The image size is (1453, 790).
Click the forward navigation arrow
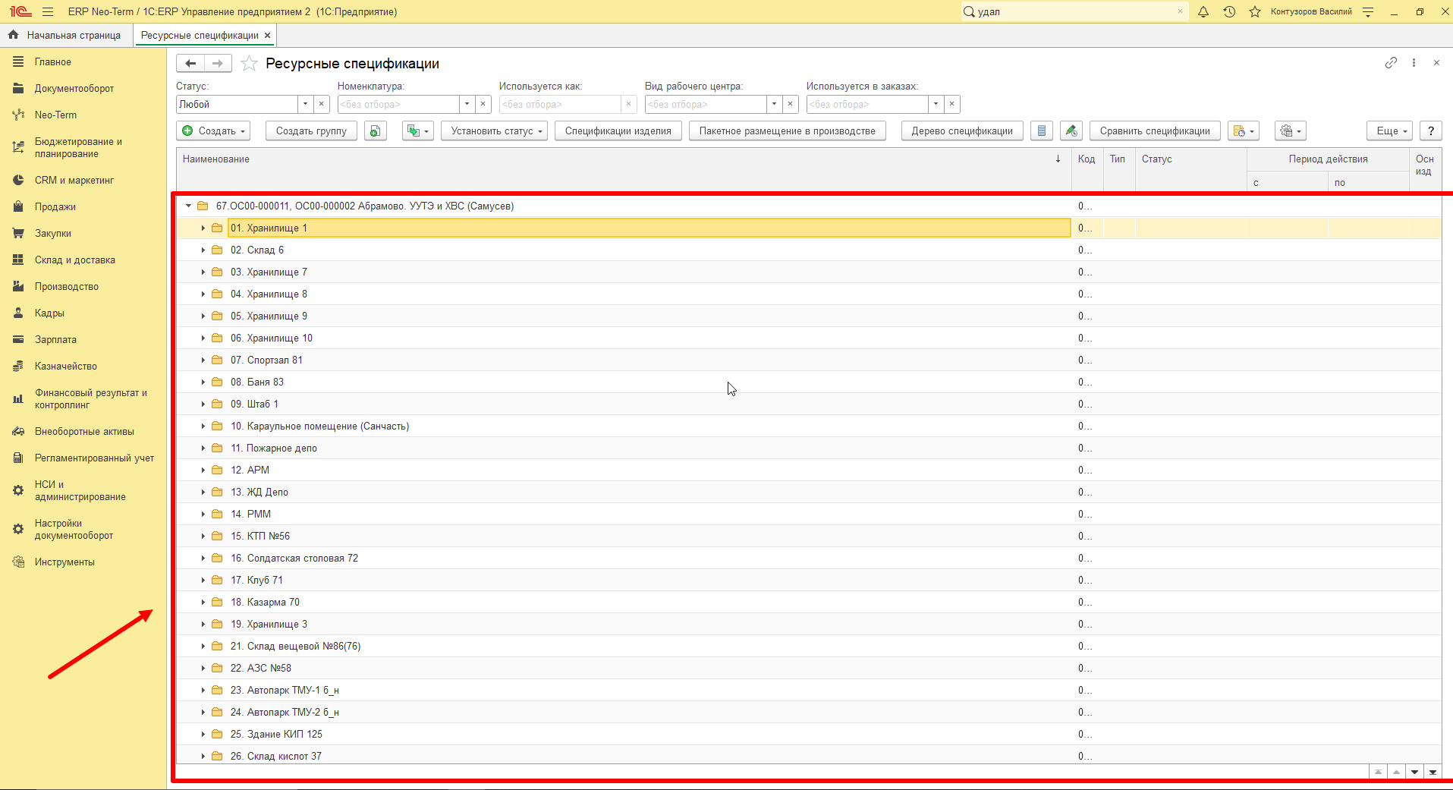tap(218, 64)
